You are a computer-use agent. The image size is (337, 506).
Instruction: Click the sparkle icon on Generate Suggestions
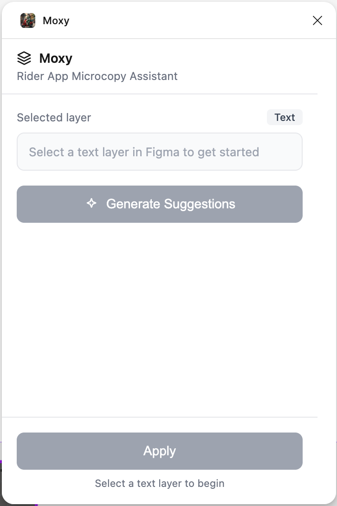pyautogui.click(x=91, y=203)
